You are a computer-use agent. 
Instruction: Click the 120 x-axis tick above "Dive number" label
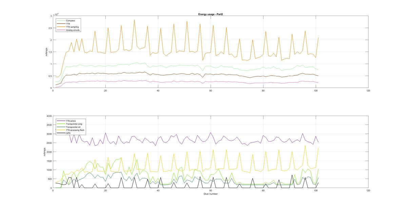click(368, 191)
